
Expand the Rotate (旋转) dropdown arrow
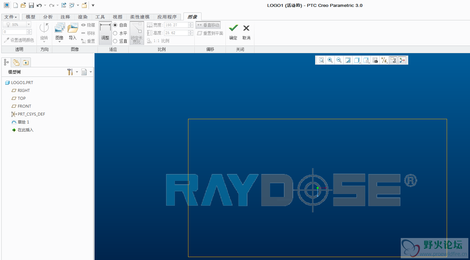[x=44, y=42]
